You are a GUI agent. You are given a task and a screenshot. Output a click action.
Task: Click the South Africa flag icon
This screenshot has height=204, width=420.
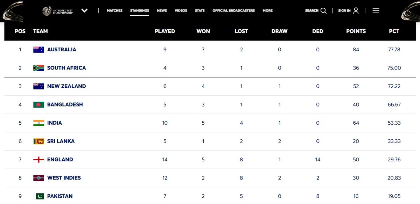[x=38, y=68]
